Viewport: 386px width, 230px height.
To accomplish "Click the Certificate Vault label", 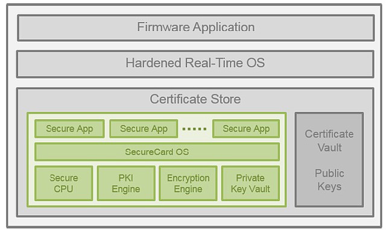I will (x=329, y=141).
